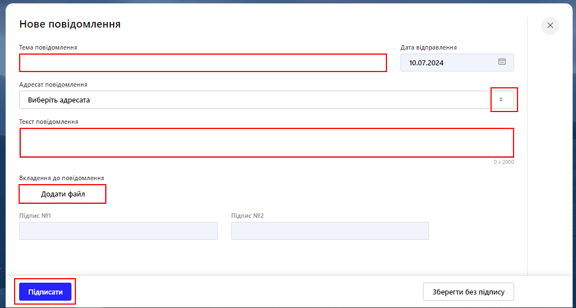This screenshot has height=308, width=576.
Task: Select the date value 10.07.2024
Action: pyautogui.click(x=426, y=63)
